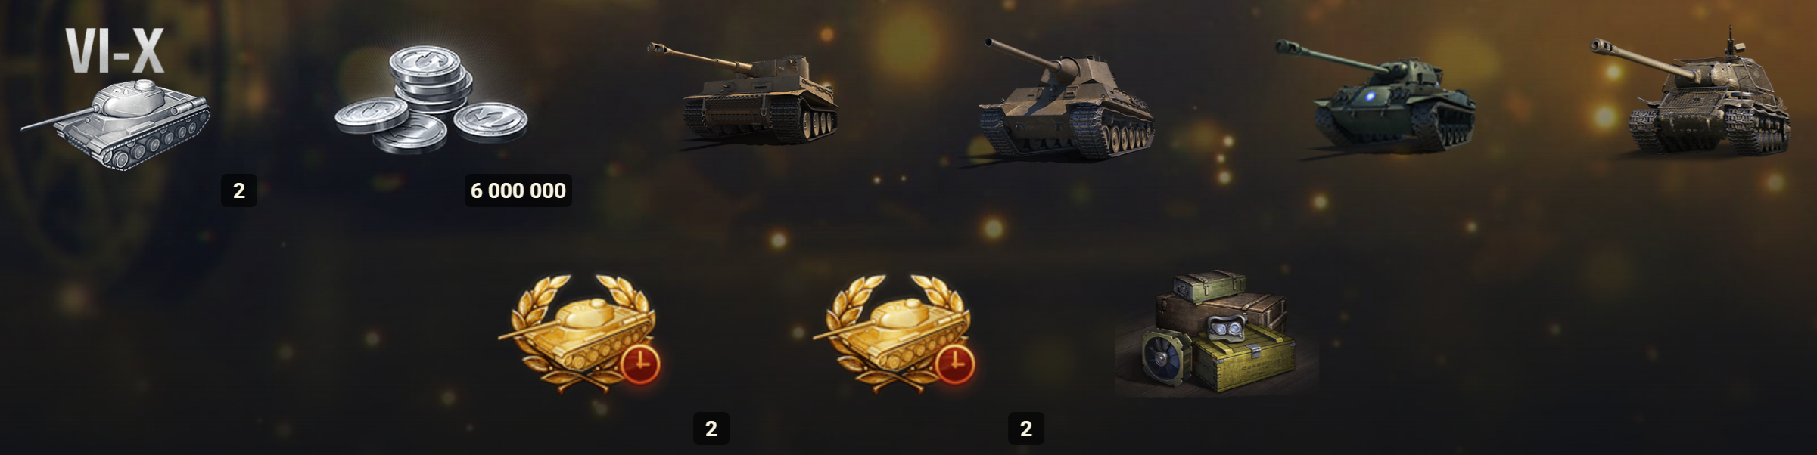Image resolution: width=1817 pixels, height=455 pixels.
Task: Click the right golden laurel tank badge
Action: 894,333
